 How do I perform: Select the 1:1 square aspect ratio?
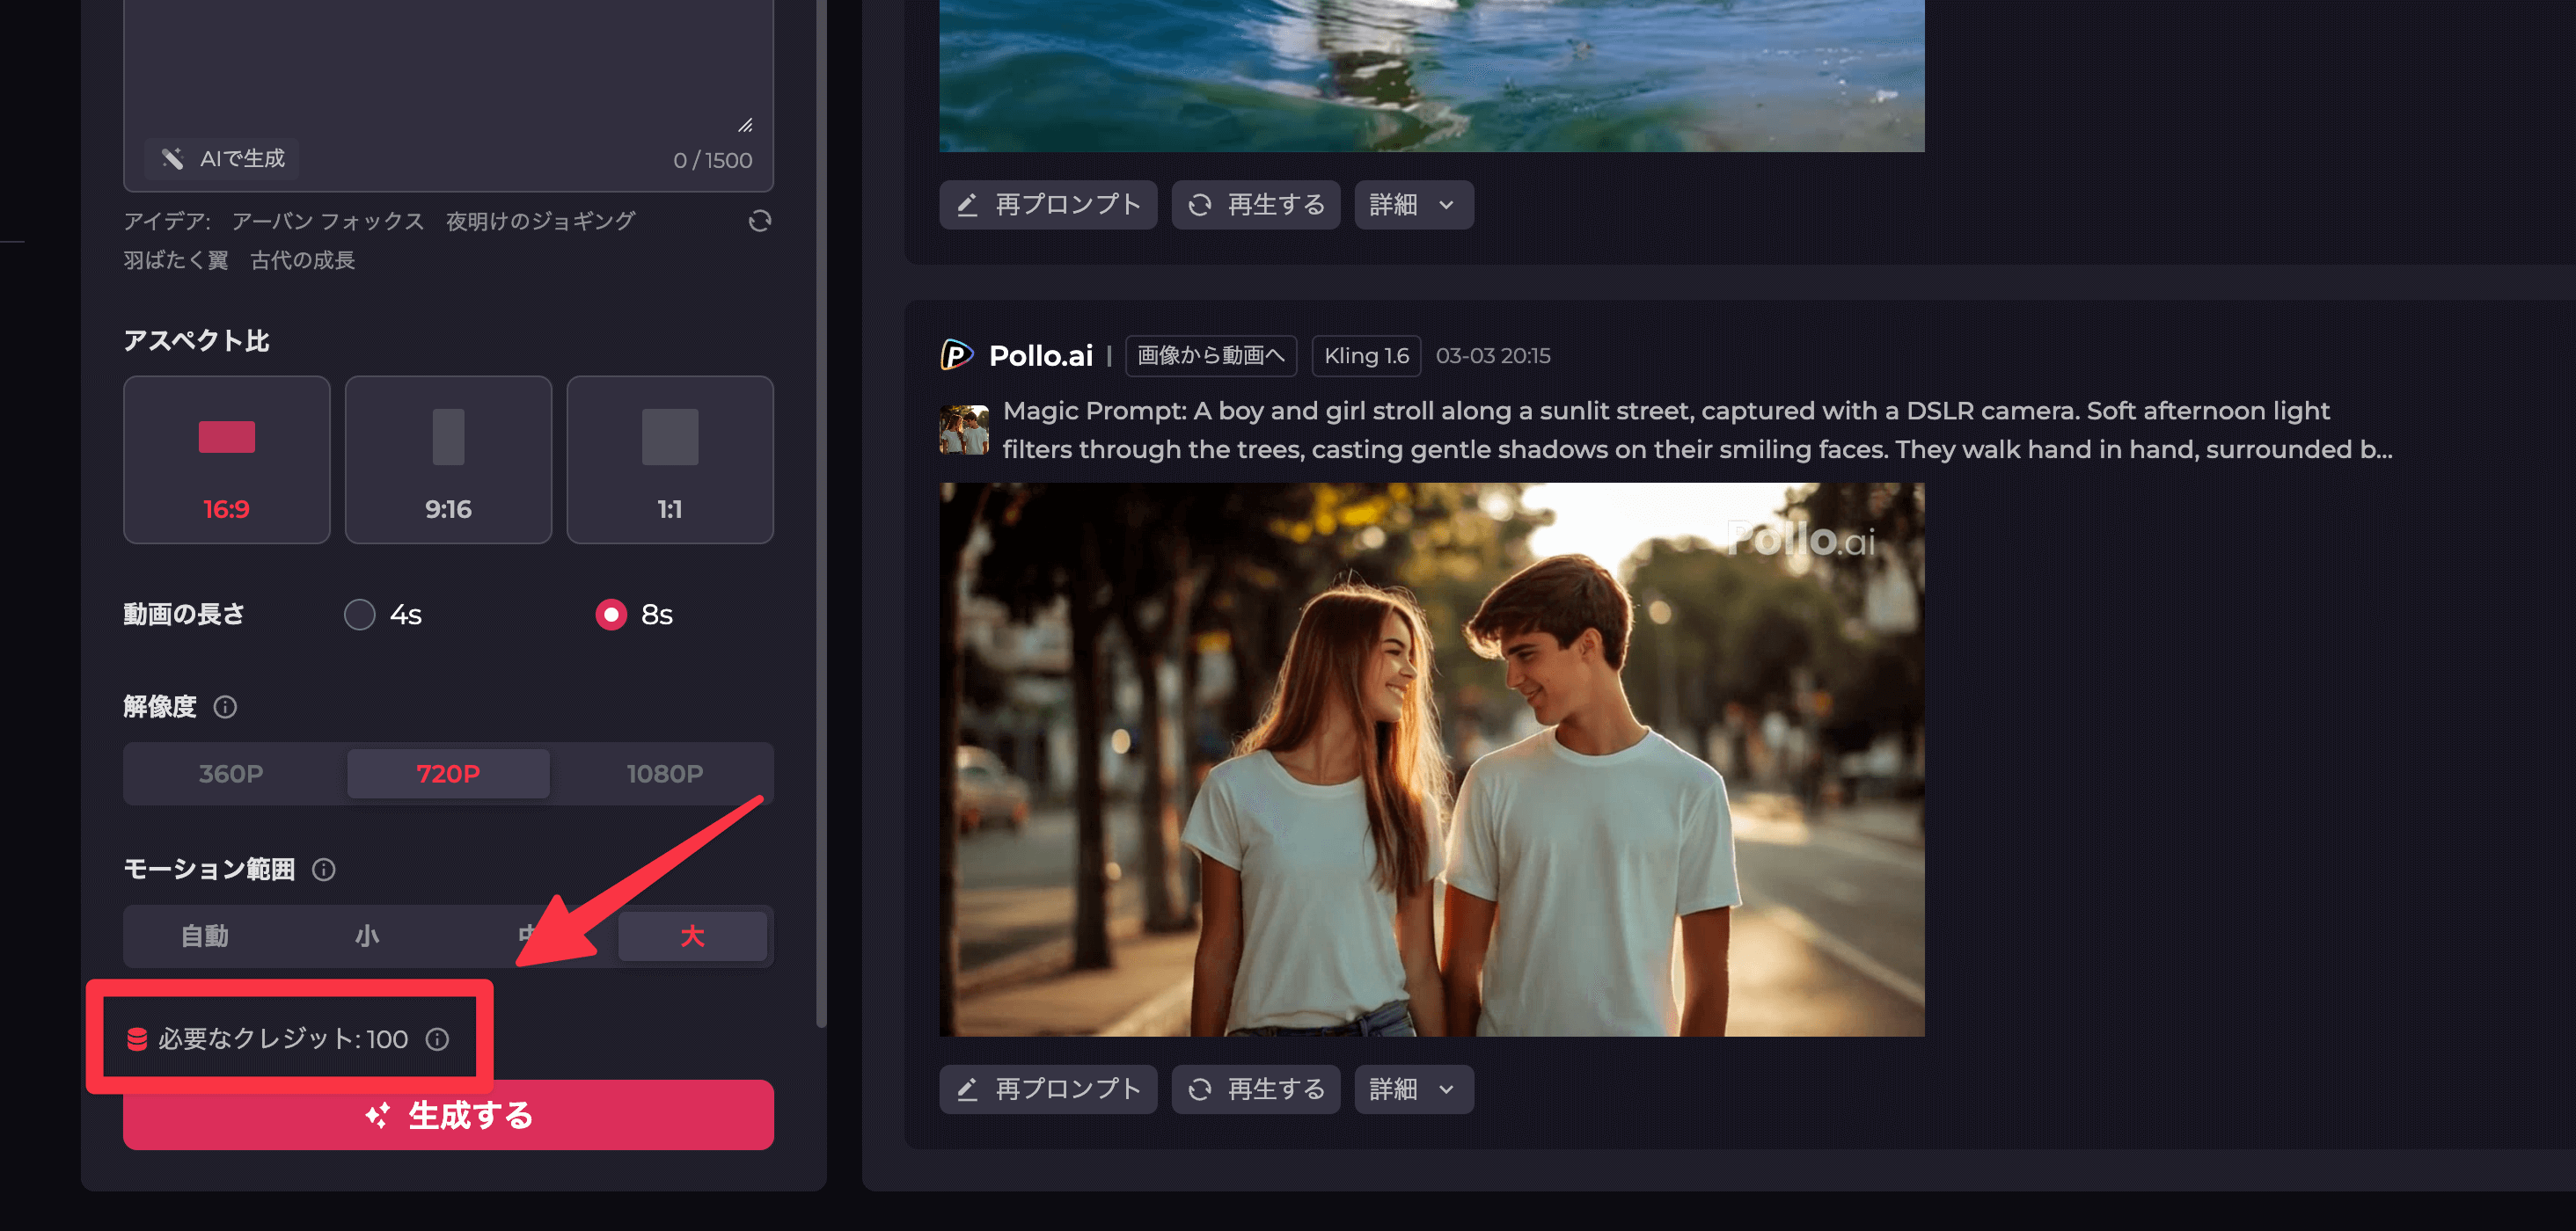[669, 460]
